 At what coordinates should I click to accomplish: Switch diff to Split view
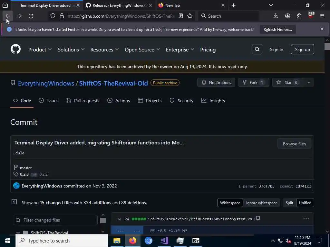coord(289,203)
